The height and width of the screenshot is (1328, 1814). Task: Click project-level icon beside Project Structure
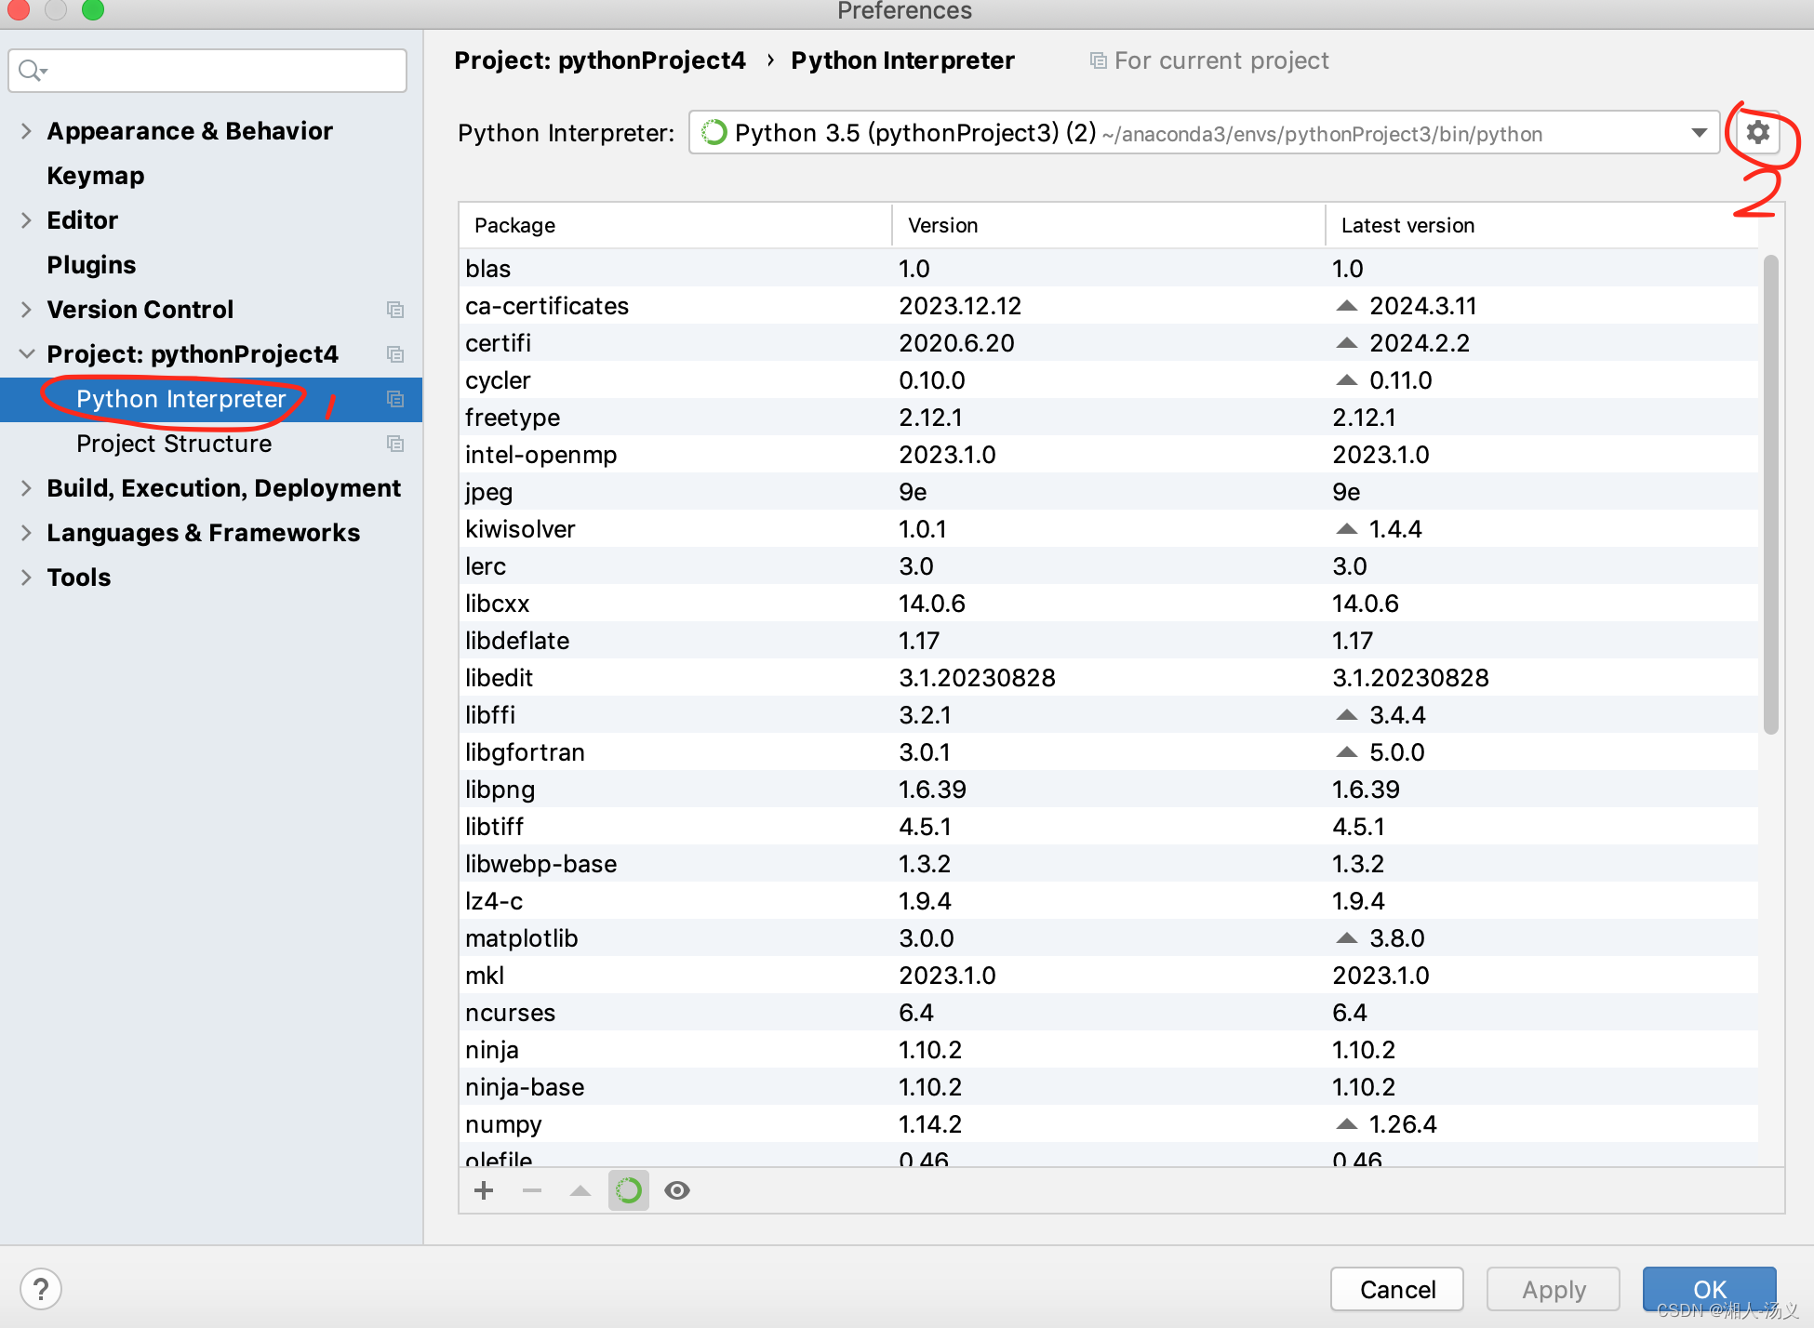(x=395, y=444)
